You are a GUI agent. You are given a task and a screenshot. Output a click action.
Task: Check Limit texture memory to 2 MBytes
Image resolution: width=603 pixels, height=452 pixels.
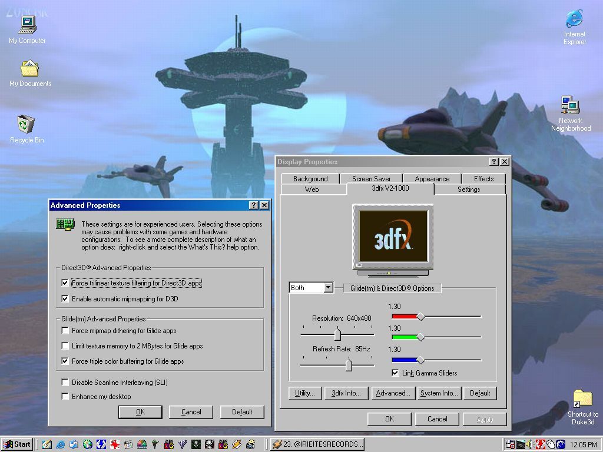click(x=65, y=346)
